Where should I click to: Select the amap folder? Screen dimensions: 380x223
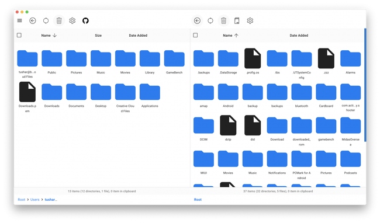(203, 96)
